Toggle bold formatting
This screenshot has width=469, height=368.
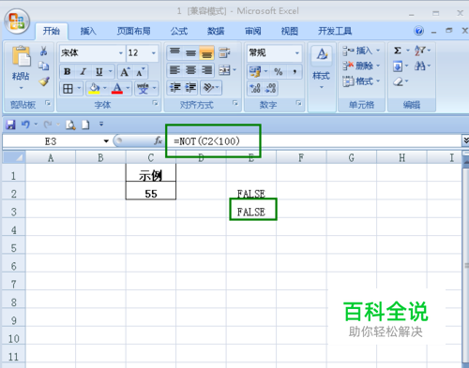[68, 72]
